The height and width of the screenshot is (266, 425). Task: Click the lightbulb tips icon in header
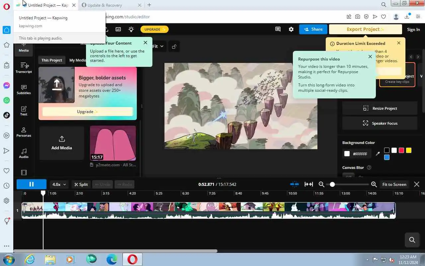tap(131, 29)
